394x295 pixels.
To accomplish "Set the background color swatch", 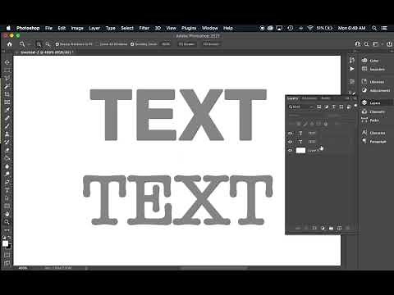I will pos(10,247).
